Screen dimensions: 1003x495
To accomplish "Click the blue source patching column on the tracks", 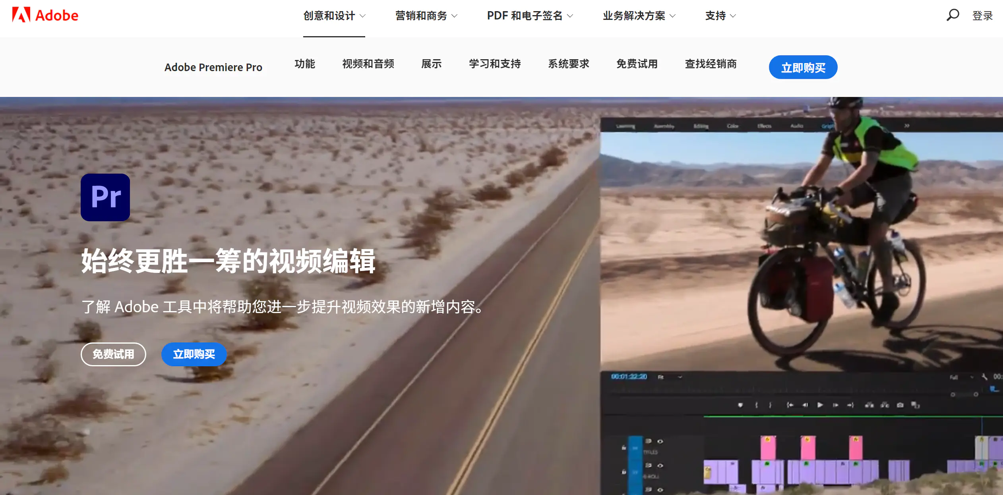I will click(635, 465).
